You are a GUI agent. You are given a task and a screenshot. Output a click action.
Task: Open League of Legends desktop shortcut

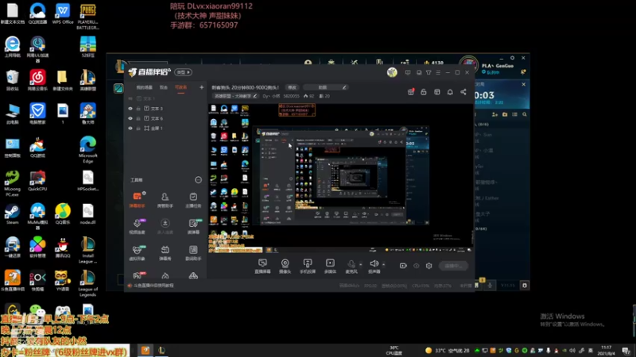pos(88,284)
